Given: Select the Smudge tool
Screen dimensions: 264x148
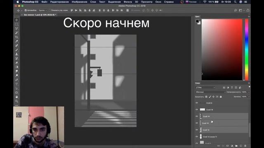Looking at the screenshot, I should [x=16, y=71].
